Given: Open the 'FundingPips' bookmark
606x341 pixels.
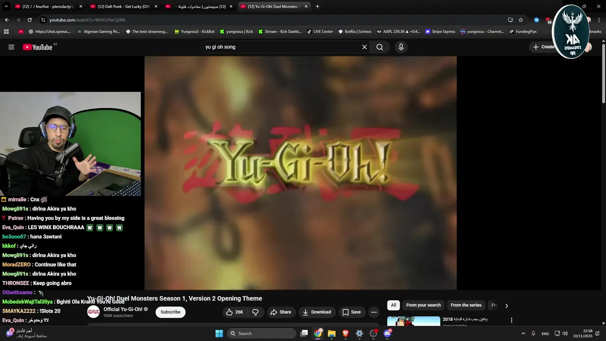Looking at the screenshot, I should [523, 32].
